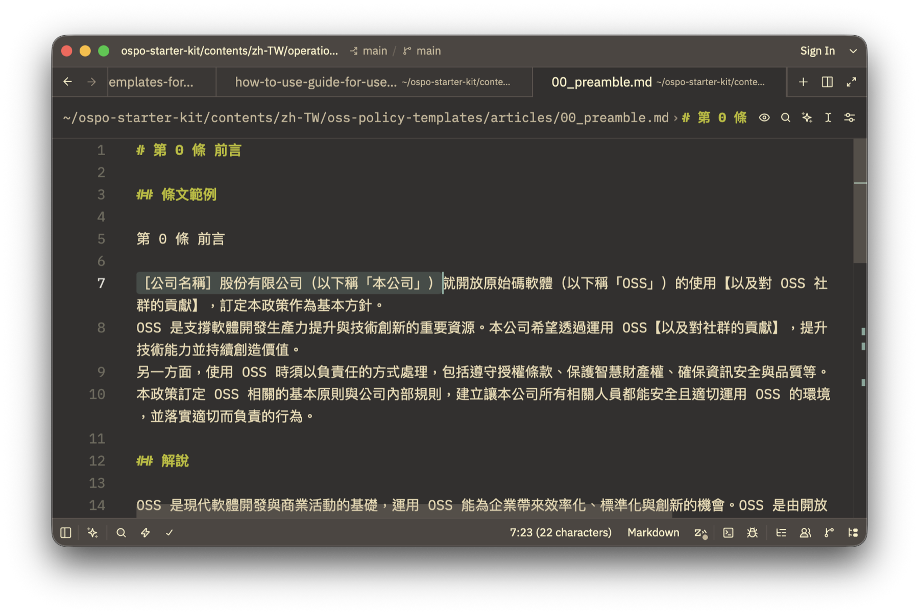Click the '# 第 0 條 前言' heading on line 1
This screenshot has height=615, width=919.
click(189, 150)
